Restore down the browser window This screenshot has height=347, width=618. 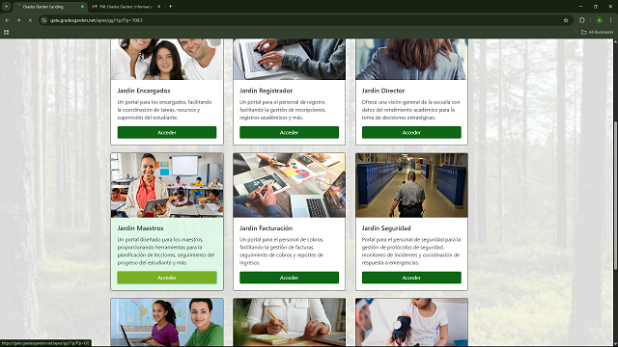(x=596, y=7)
